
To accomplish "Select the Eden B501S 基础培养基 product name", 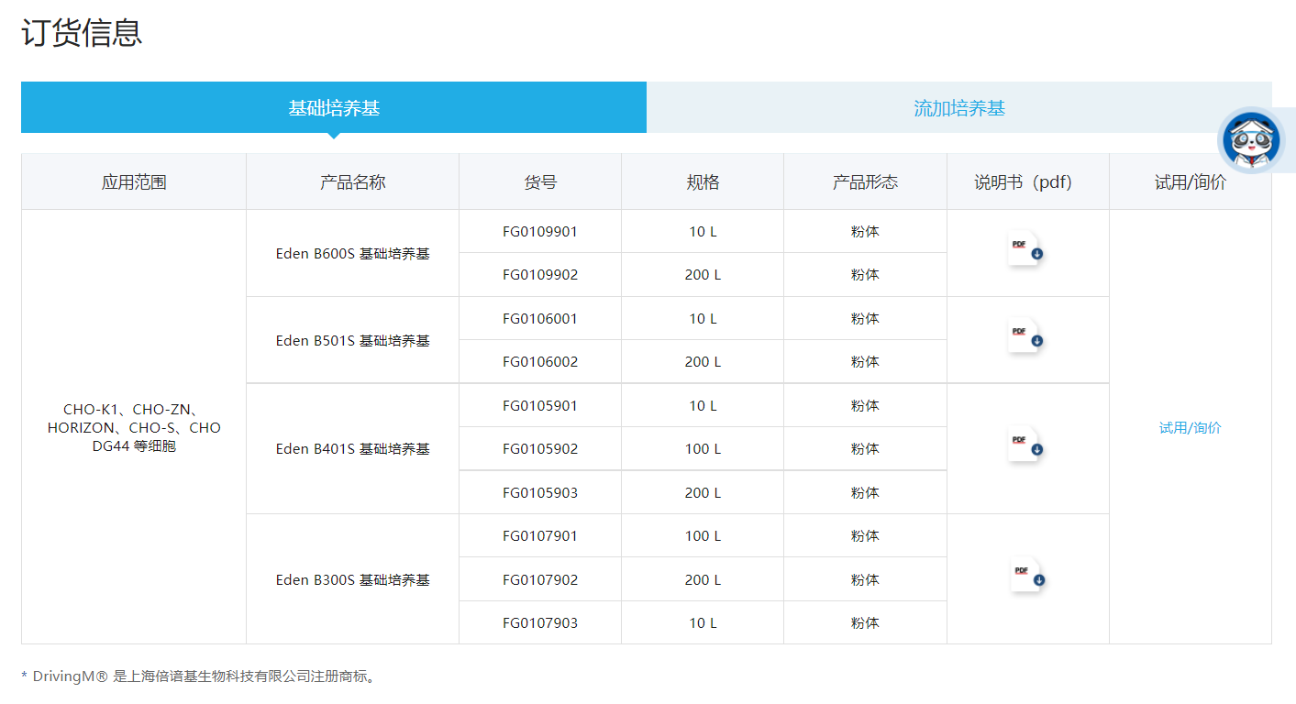I will (352, 341).
